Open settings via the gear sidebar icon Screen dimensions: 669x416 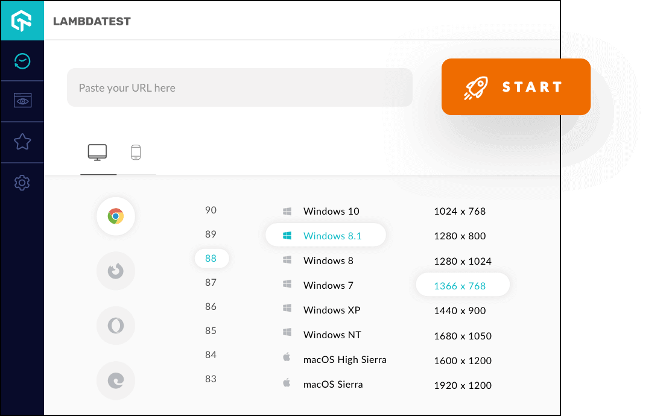tap(22, 182)
